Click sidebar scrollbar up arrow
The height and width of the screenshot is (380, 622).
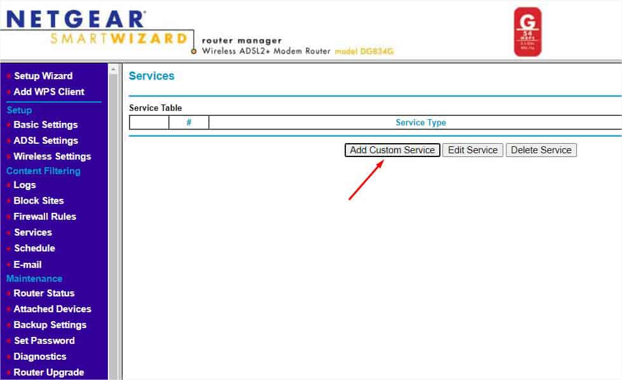pos(114,69)
